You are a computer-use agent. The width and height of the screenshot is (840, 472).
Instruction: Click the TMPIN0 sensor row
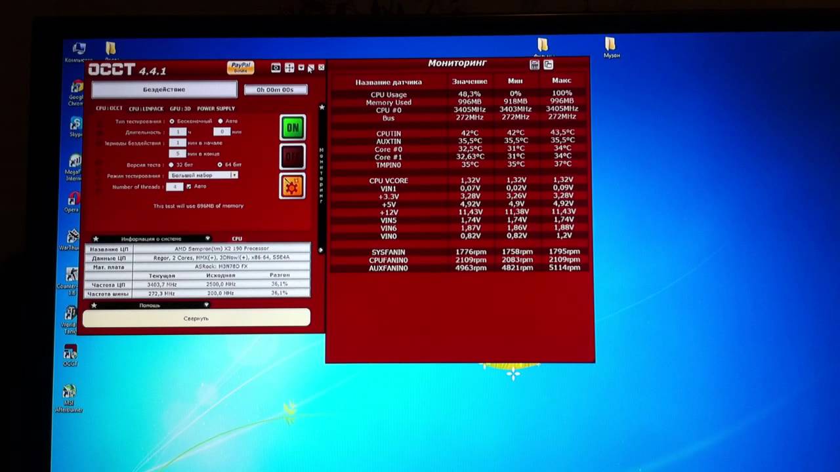[459, 165]
